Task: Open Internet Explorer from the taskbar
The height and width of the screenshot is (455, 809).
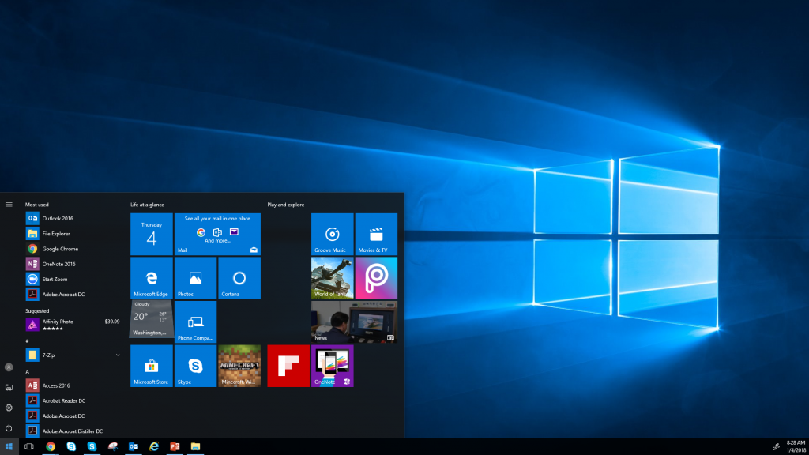Action: pyautogui.click(x=154, y=447)
